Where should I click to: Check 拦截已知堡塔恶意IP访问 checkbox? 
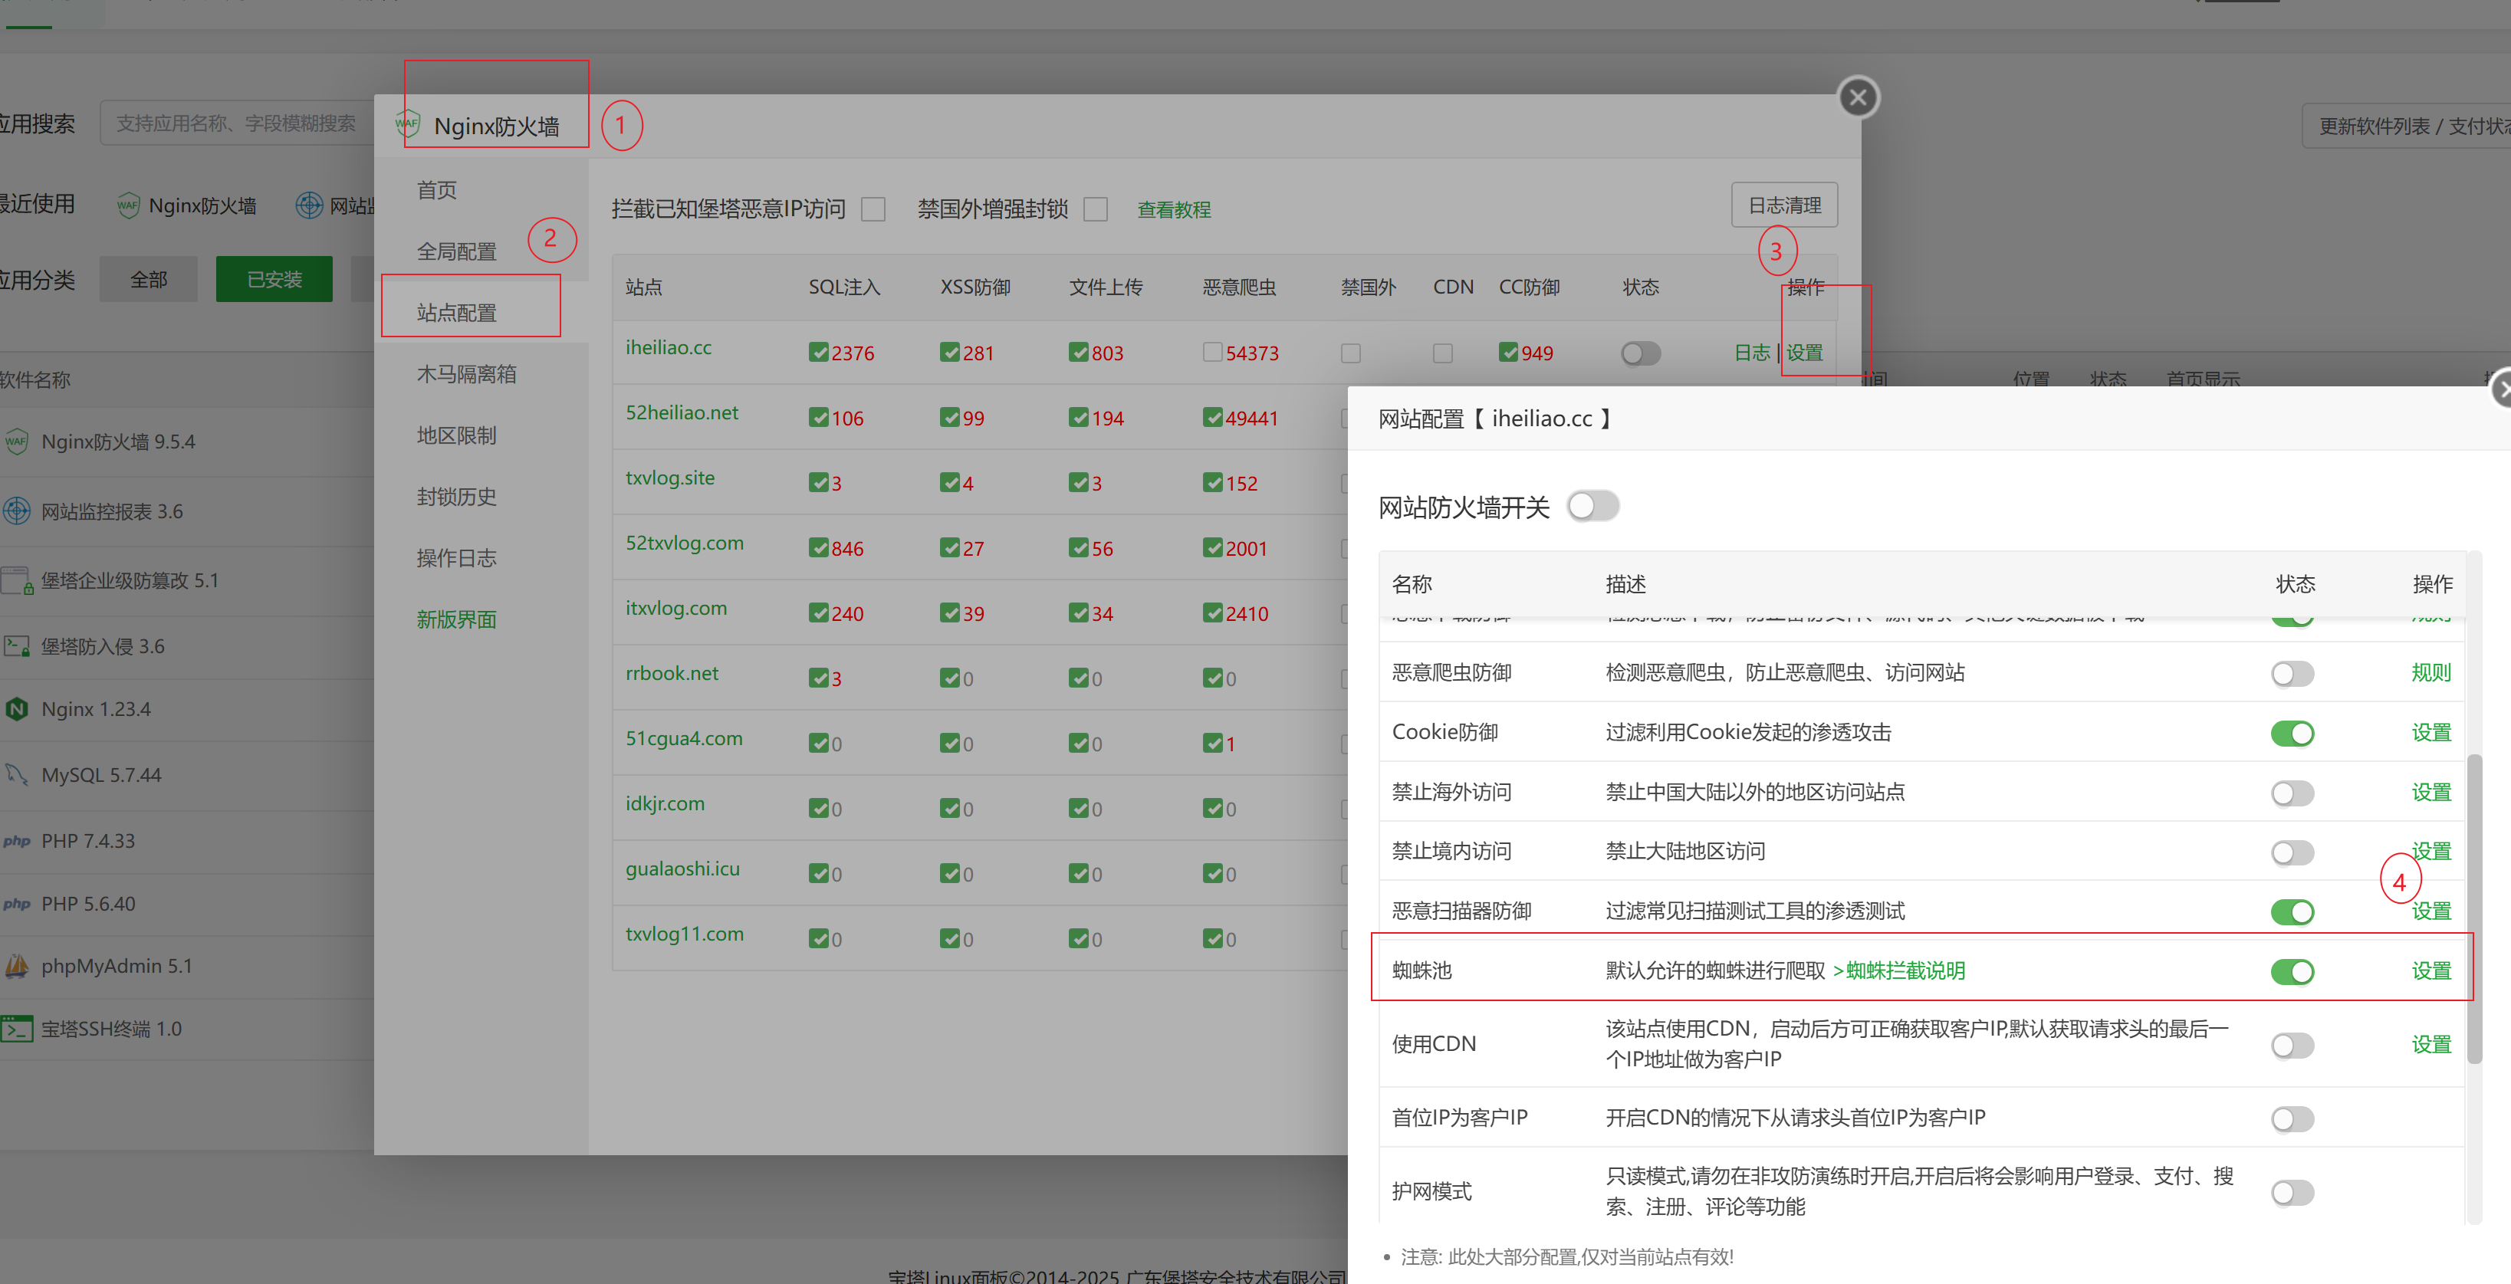point(873,209)
